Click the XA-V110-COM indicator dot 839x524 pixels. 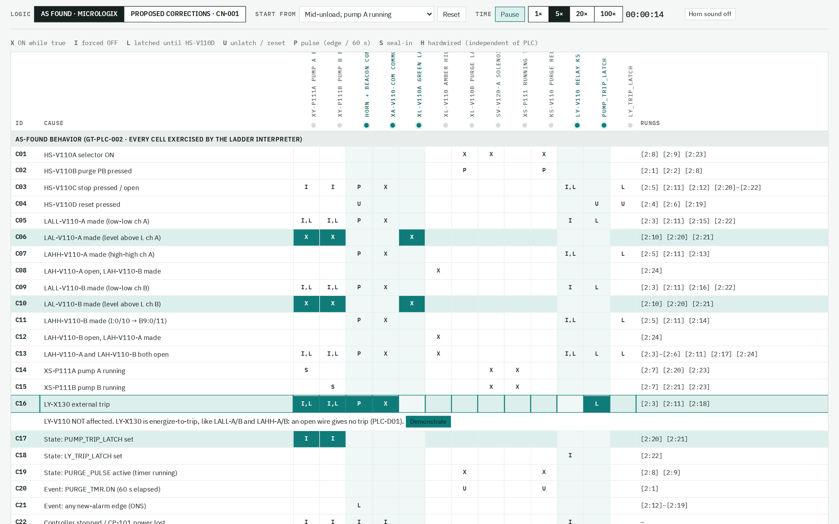(x=393, y=125)
